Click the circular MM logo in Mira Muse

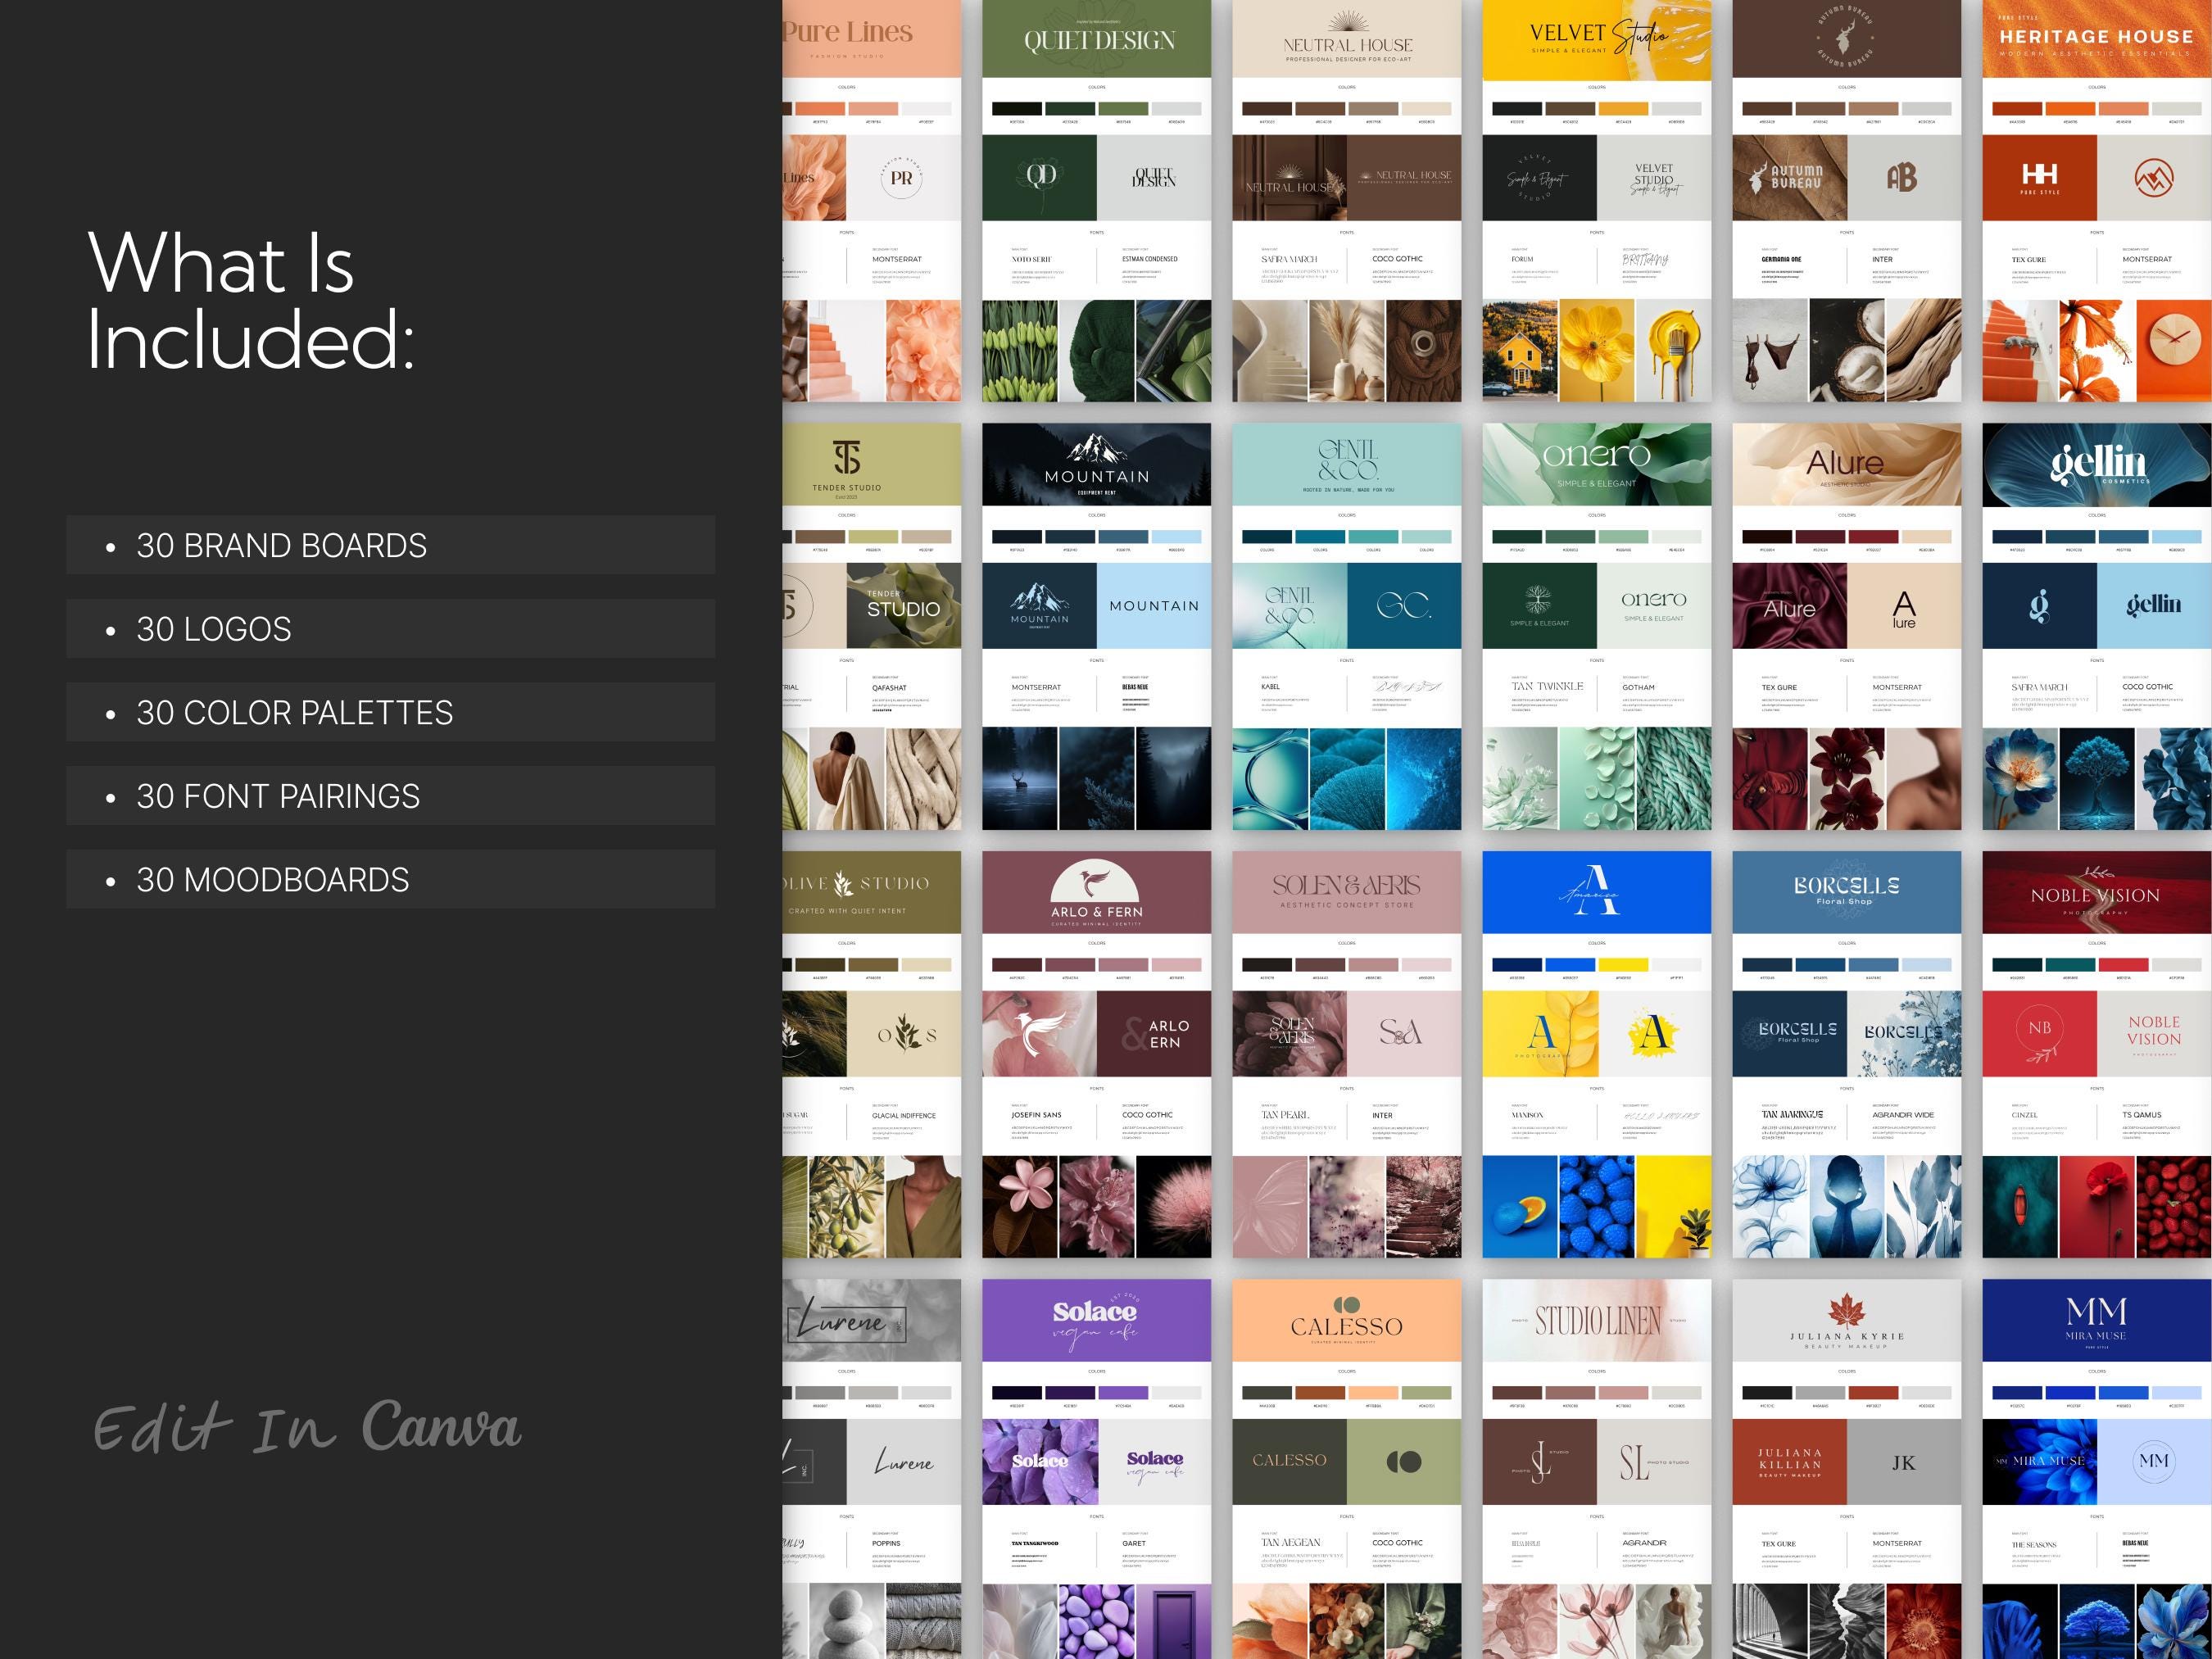coord(2153,1461)
